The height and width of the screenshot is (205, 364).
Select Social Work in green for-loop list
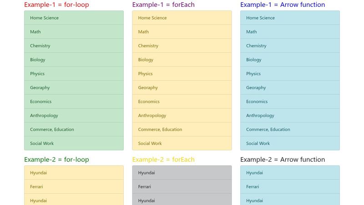tap(42, 143)
